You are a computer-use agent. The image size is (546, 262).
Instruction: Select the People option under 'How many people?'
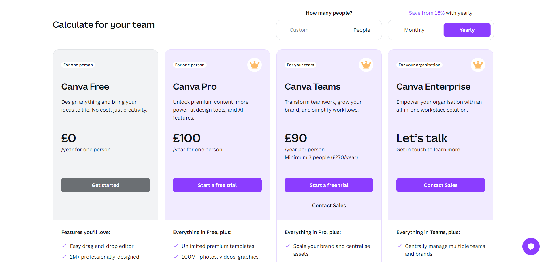[362, 30]
